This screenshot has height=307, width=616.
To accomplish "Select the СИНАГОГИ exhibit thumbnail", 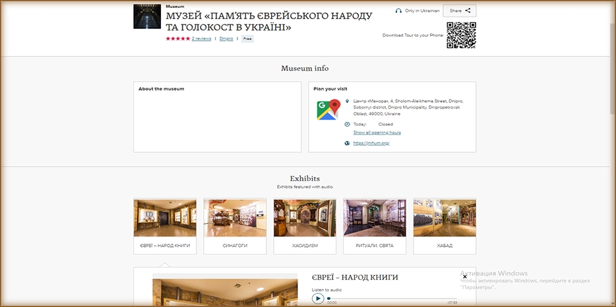I will 235,217.
